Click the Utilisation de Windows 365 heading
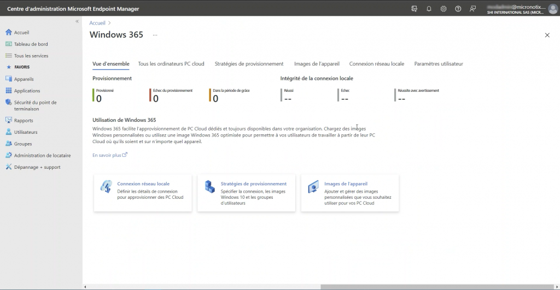 pyautogui.click(x=124, y=120)
